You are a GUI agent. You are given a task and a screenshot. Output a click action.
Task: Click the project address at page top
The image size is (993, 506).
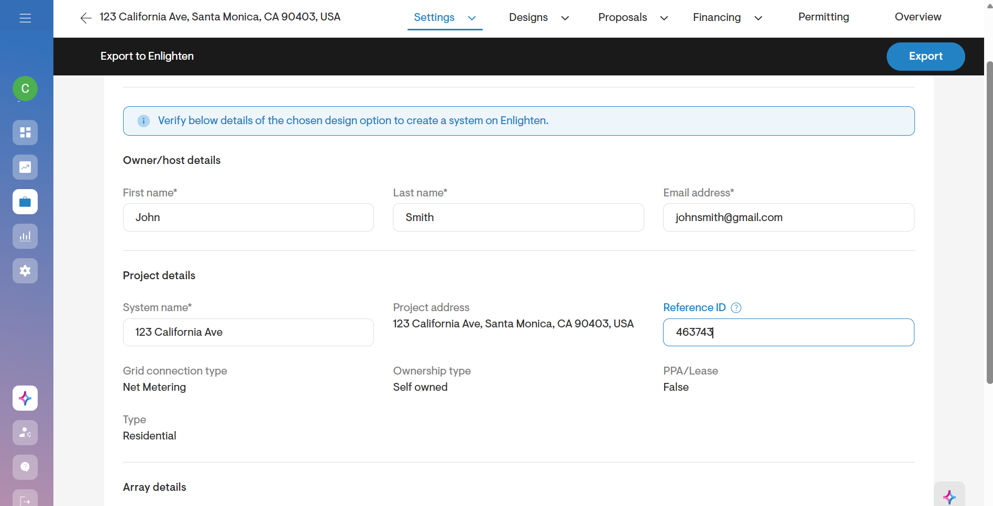(220, 17)
